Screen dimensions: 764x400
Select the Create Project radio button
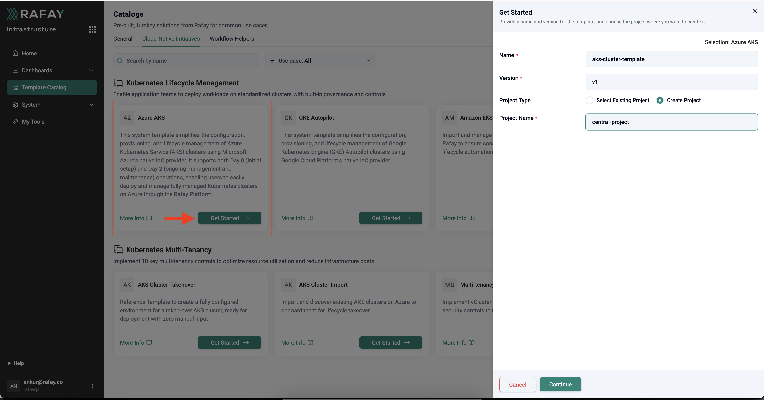(x=660, y=101)
